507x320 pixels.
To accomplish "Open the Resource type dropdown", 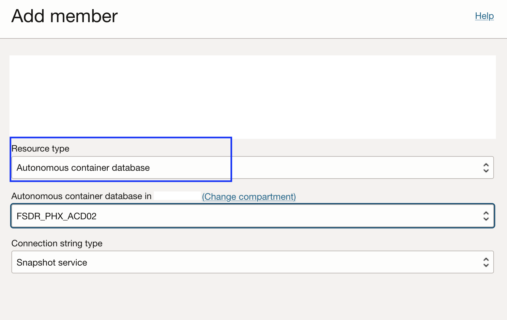I will click(252, 167).
